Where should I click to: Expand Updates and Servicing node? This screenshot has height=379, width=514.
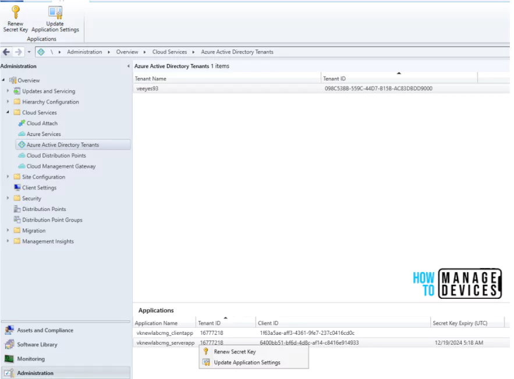click(8, 91)
